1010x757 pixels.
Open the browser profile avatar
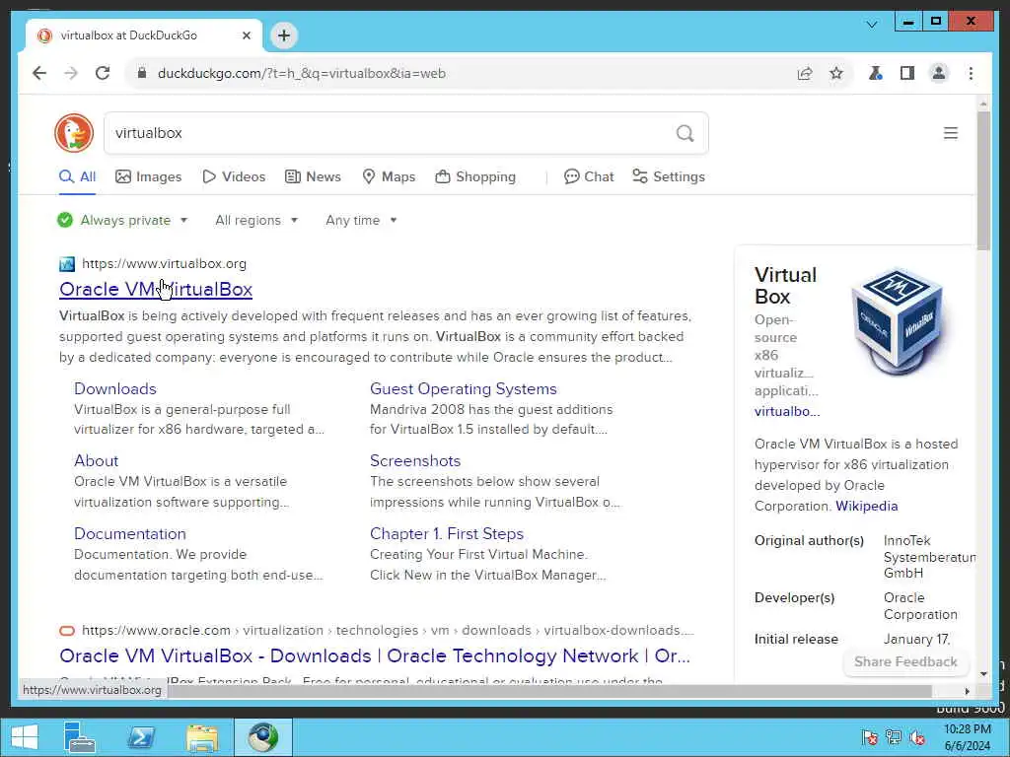click(939, 73)
